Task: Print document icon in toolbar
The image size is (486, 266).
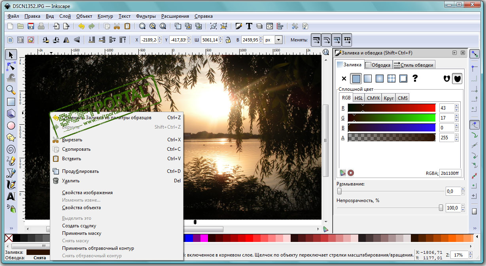Action: click(41, 26)
